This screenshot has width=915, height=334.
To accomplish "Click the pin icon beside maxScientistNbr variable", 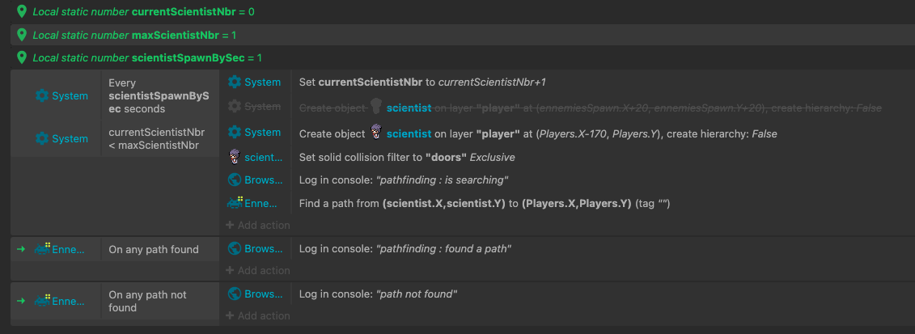I will pos(22,35).
